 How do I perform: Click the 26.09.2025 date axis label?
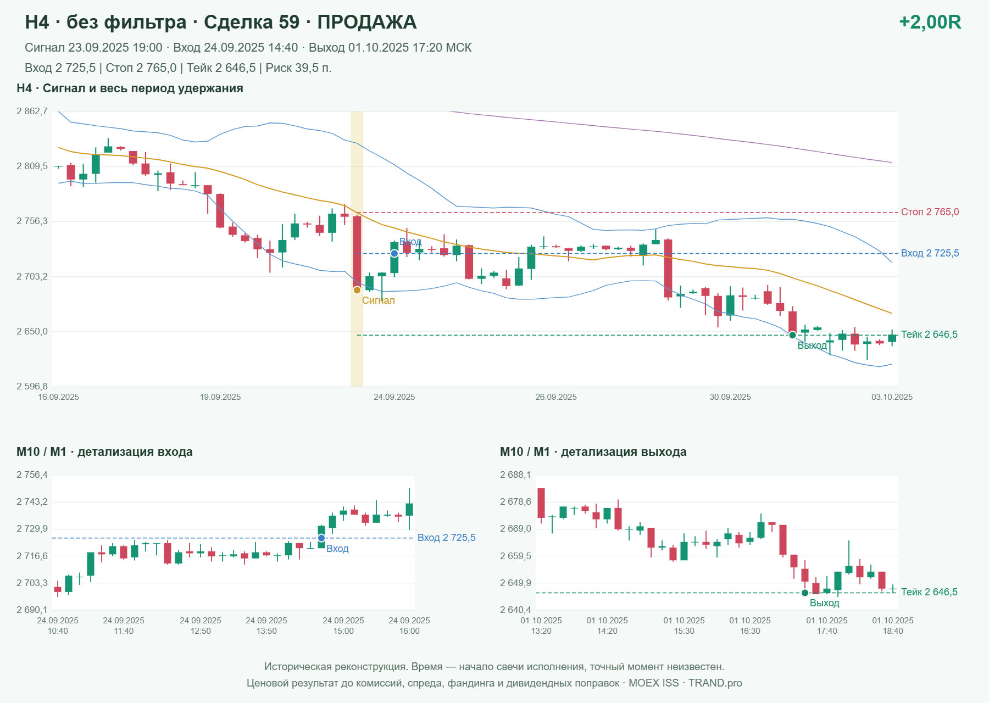556,397
